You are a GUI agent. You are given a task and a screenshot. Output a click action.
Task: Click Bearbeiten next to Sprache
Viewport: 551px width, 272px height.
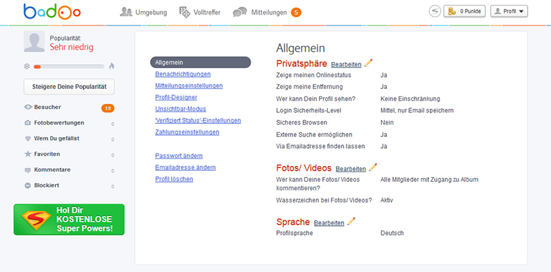pos(329,223)
